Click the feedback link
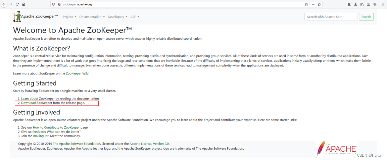 coord(39,132)
